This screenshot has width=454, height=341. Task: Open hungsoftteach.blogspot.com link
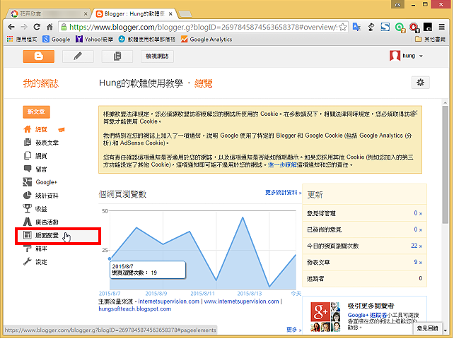tap(134, 309)
